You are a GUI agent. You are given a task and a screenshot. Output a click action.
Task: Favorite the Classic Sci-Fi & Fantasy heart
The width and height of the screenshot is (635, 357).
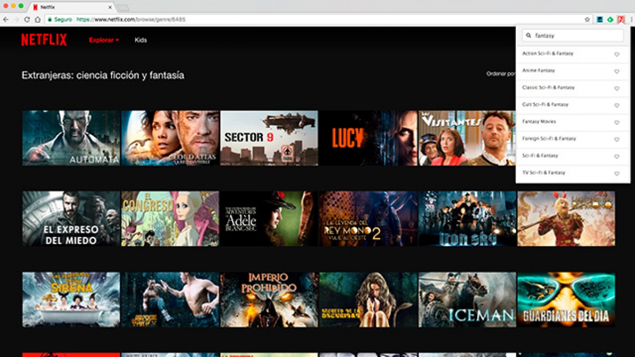tap(616, 88)
